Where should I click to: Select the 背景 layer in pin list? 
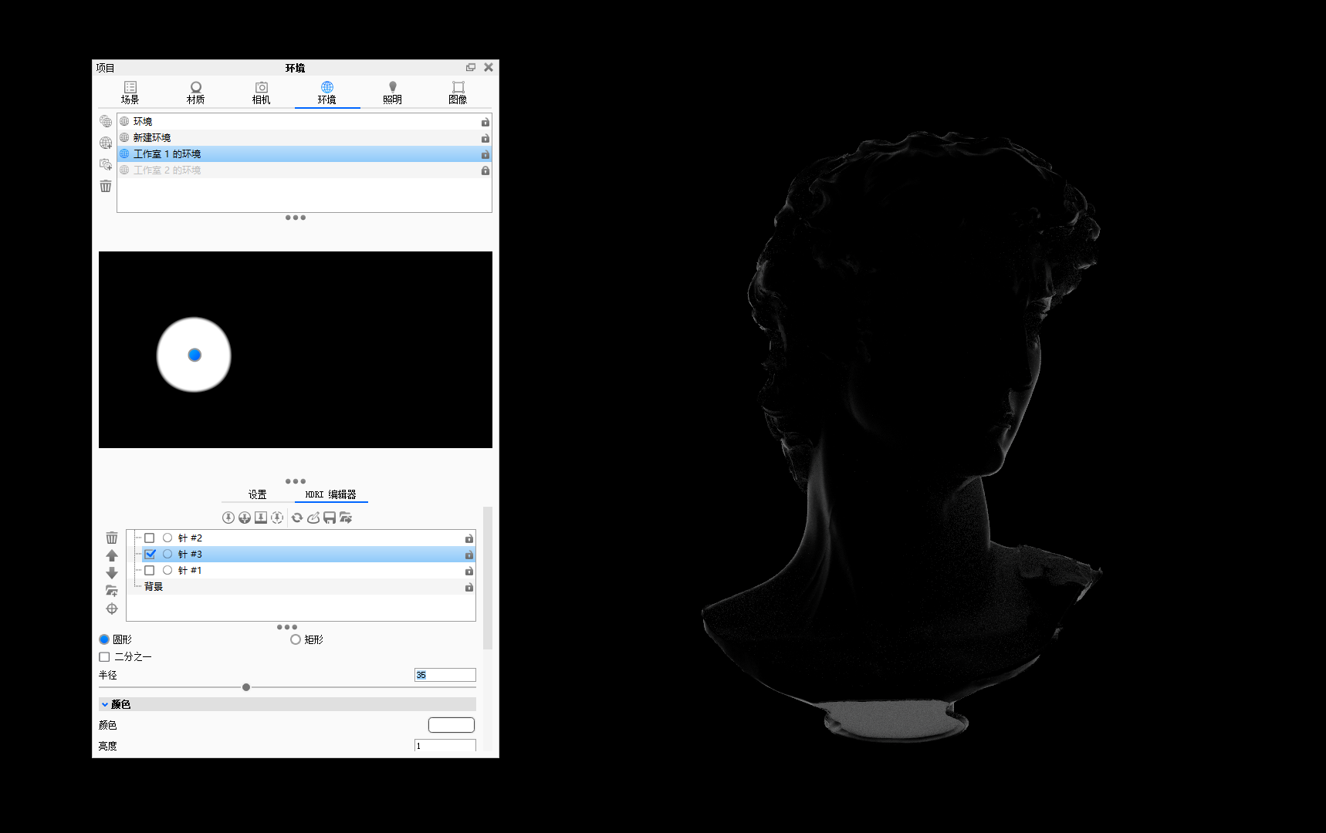[152, 586]
